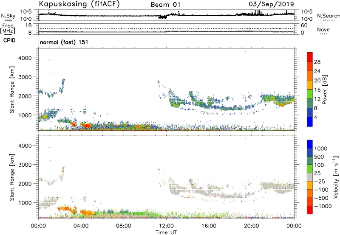
Task: Select the 20 label on power colorbar
Action: click(317, 81)
